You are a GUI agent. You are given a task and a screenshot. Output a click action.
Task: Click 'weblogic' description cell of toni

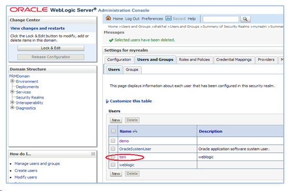[x=205, y=157]
